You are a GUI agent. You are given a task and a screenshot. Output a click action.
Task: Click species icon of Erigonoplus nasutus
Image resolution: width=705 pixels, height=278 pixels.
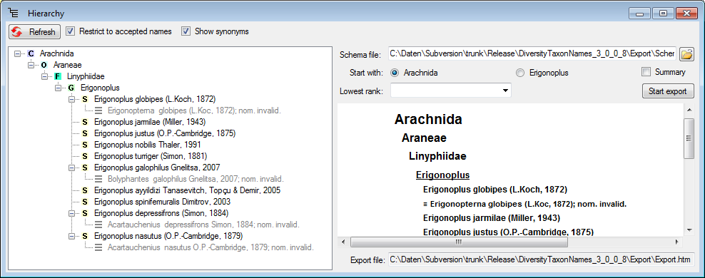point(85,236)
